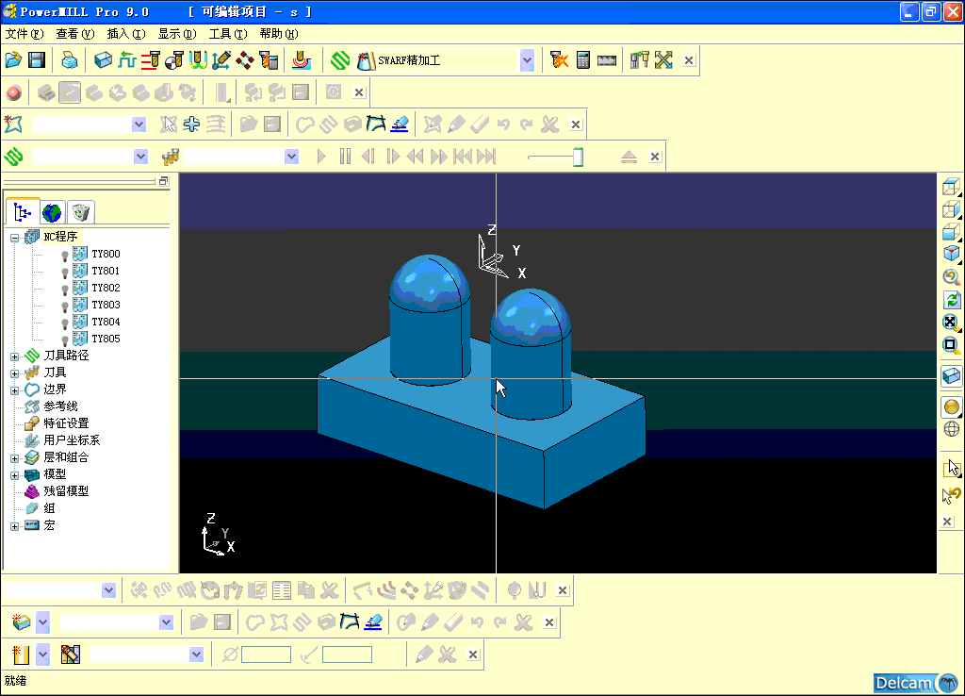Open project folder icon in main toolbar

[13, 60]
